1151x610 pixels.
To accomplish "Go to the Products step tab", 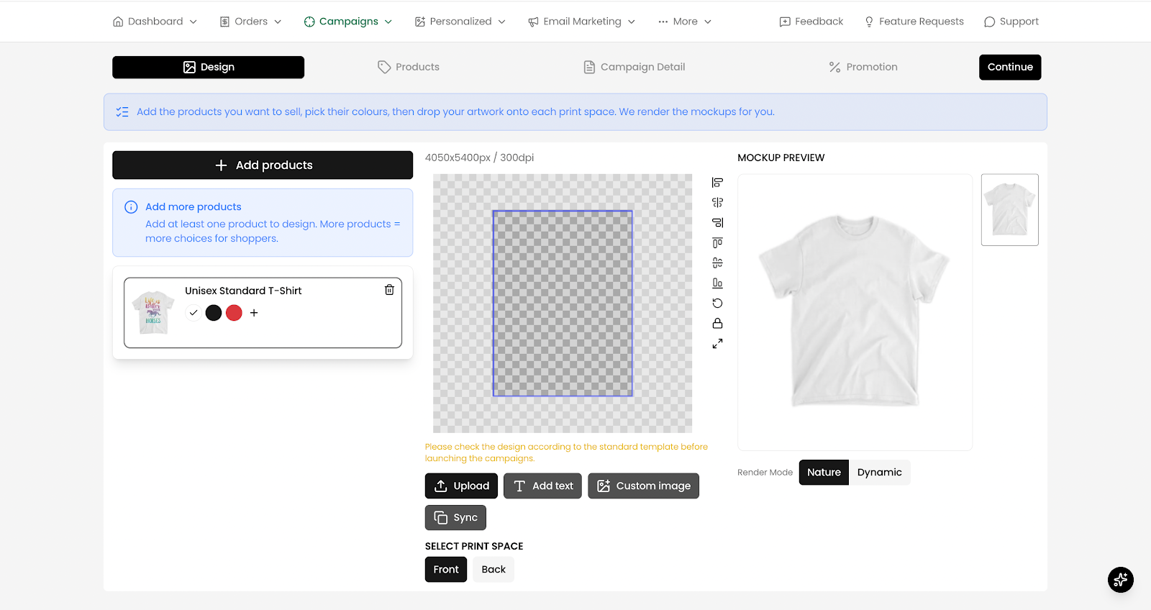I will tap(409, 67).
